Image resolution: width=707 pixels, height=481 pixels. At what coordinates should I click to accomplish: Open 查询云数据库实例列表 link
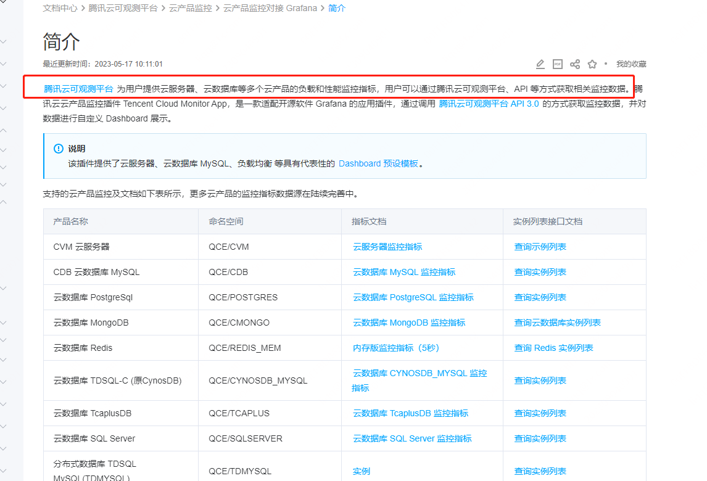coord(557,323)
